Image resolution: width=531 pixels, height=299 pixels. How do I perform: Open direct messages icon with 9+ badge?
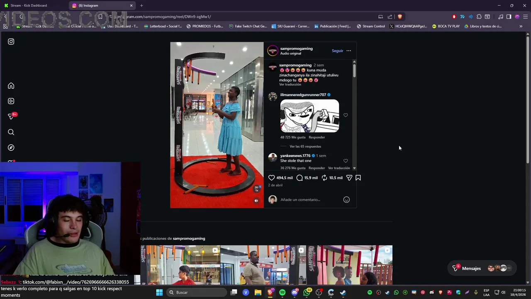click(11, 116)
